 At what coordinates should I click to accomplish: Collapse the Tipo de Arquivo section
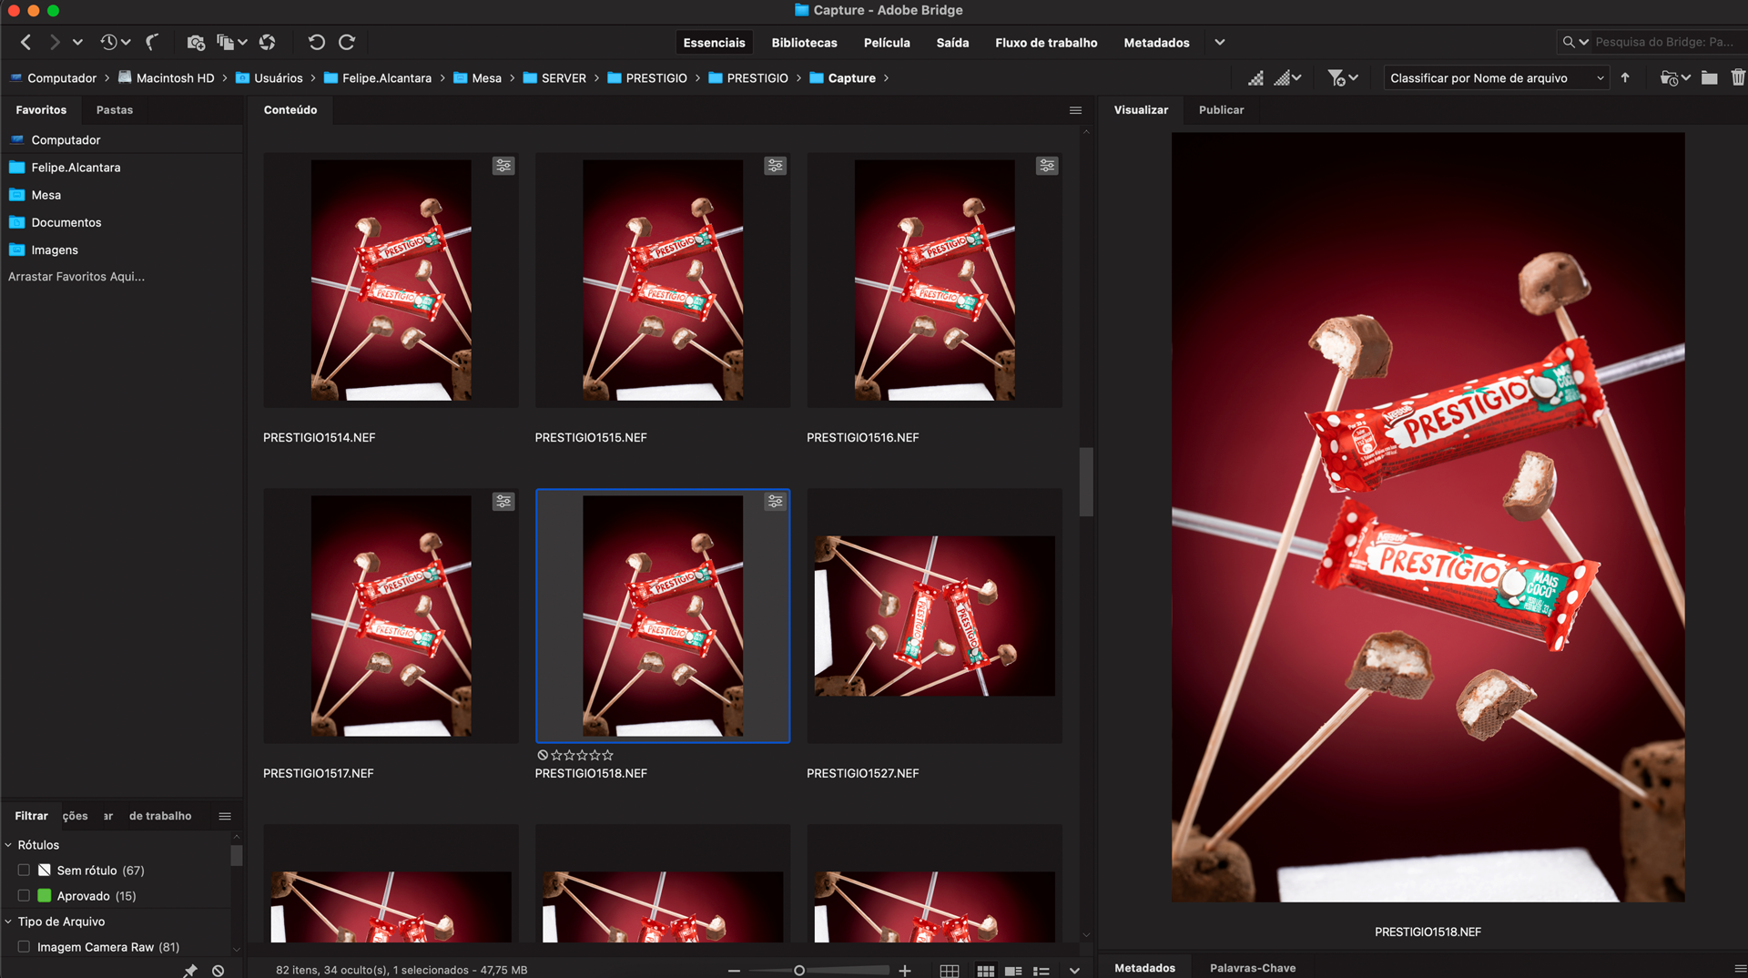(x=8, y=922)
